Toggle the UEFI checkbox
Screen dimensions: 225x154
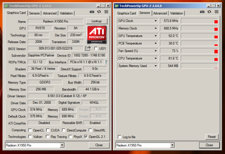pos(96,48)
